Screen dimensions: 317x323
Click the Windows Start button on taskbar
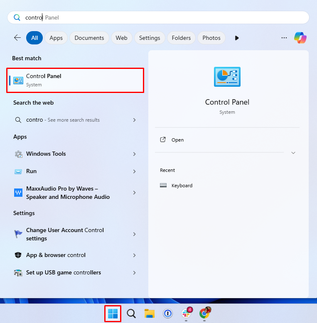pyautogui.click(x=113, y=313)
